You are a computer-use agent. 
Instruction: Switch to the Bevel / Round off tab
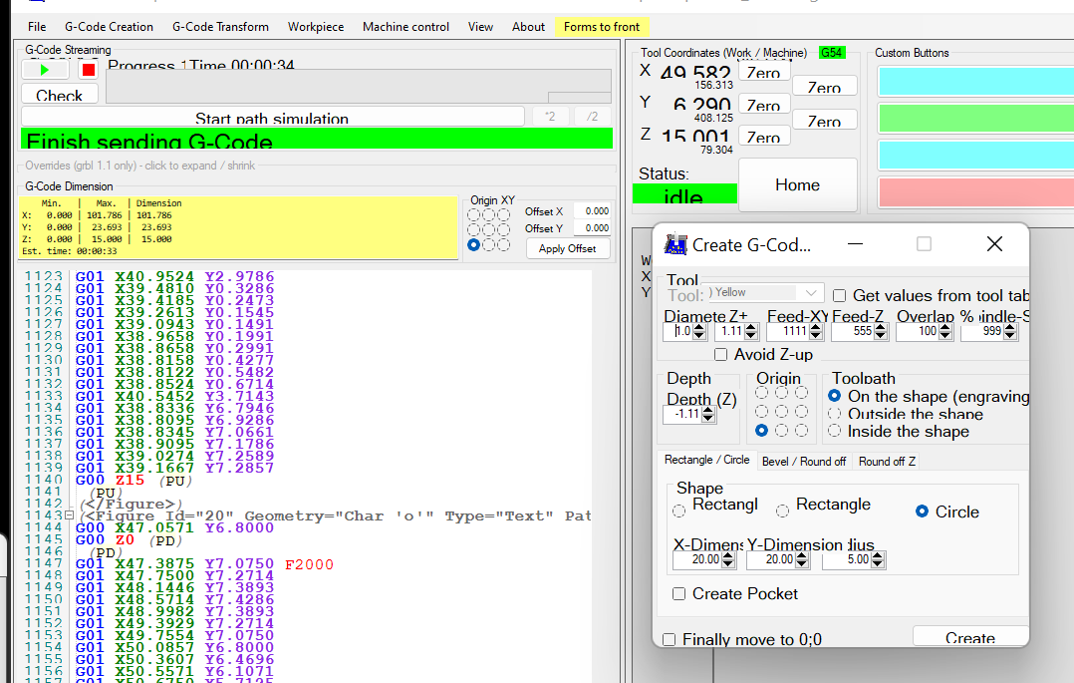tap(803, 461)
